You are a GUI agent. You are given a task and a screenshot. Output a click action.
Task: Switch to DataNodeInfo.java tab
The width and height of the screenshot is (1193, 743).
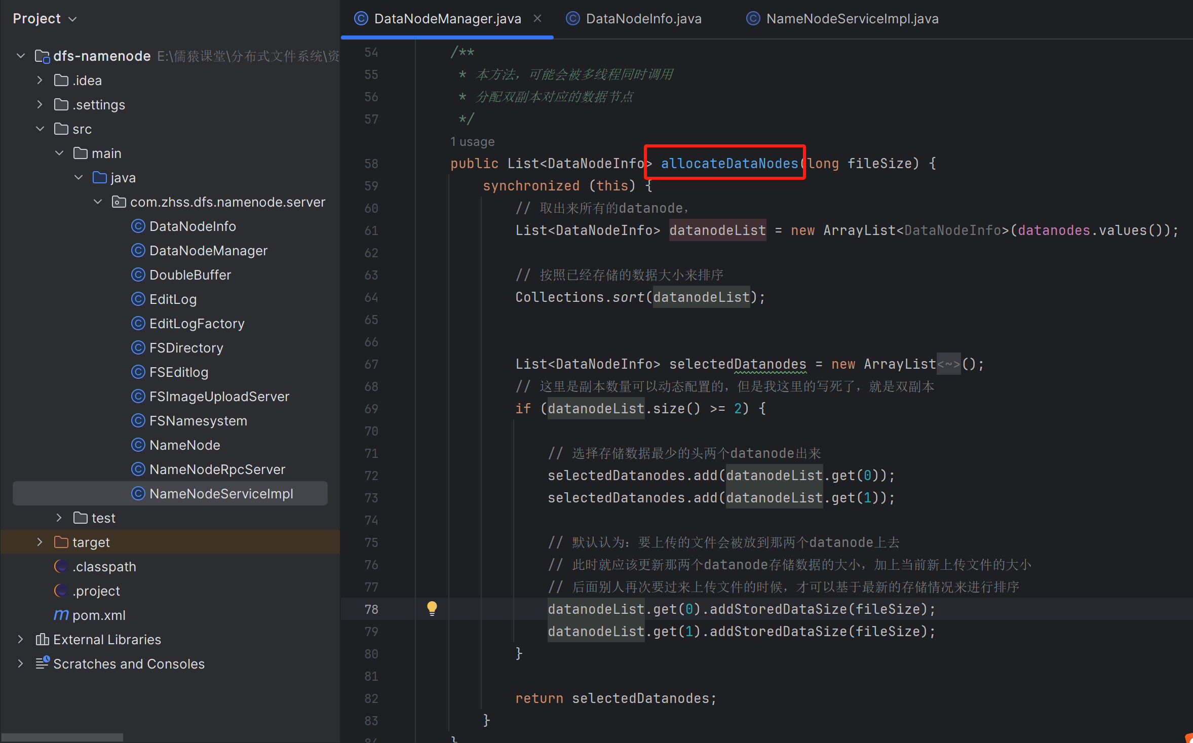(634, 19)
